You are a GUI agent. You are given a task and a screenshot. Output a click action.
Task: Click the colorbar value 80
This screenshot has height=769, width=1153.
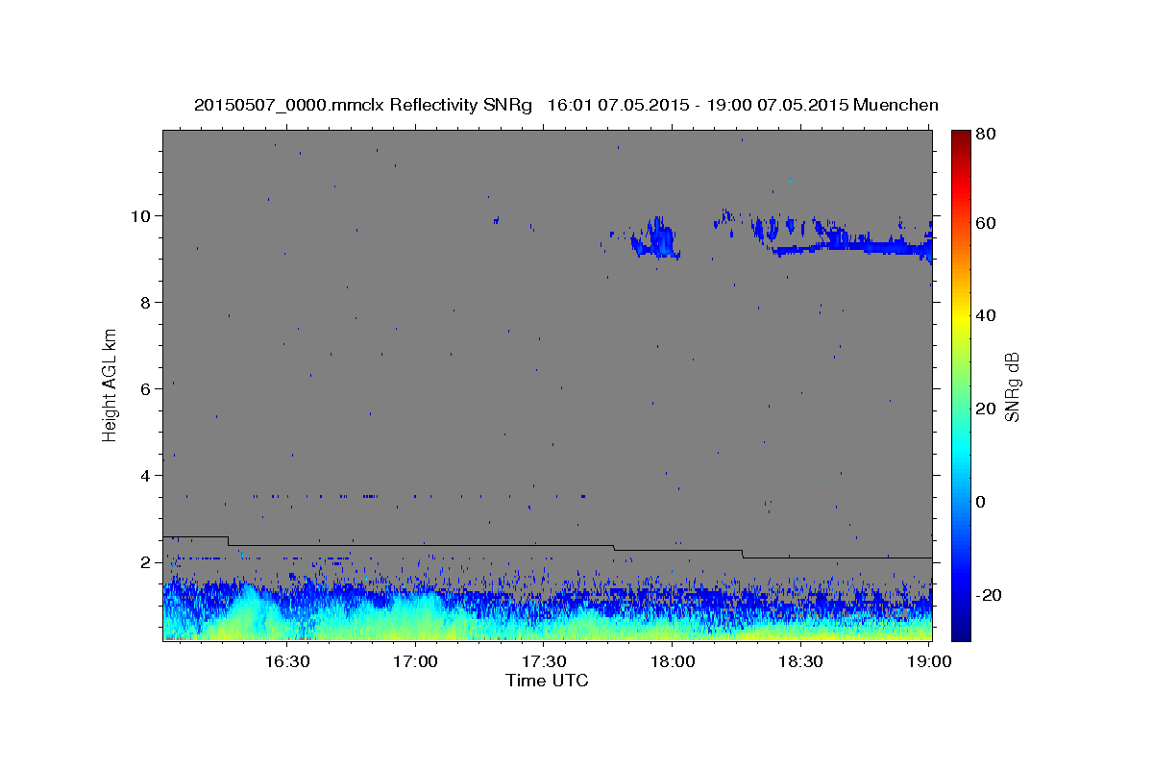click(987, 135)
